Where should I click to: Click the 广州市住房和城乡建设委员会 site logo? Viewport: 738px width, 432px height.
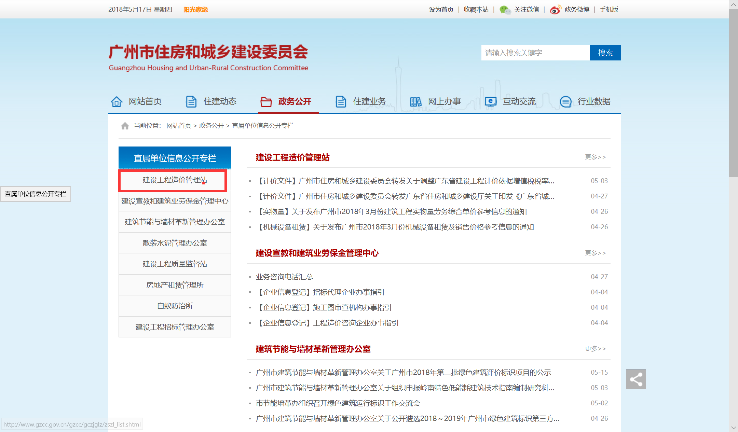tap(208, 57)
